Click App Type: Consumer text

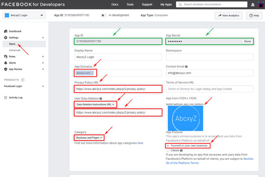tap(154, 15)
